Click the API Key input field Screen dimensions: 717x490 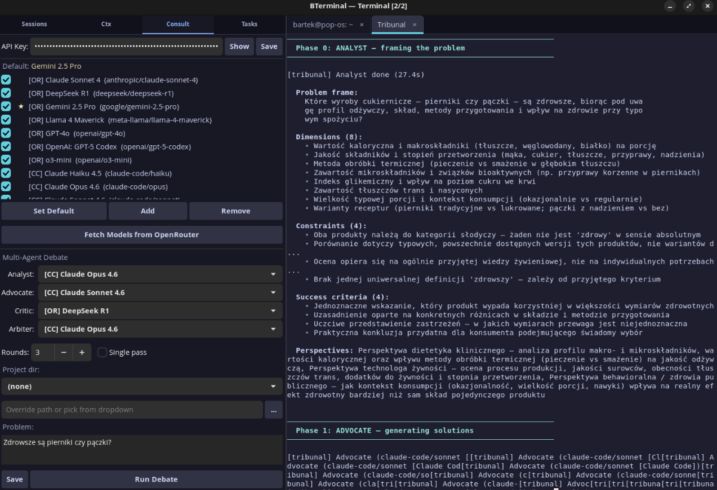click(x=126, y=47)
